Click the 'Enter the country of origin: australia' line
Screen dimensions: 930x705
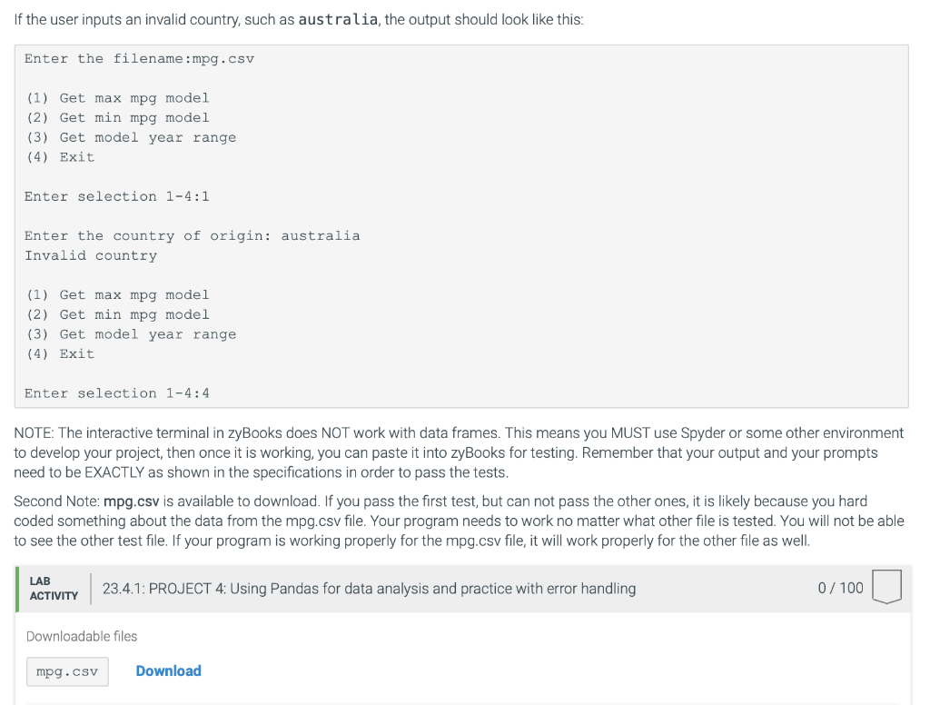(x=192, y=236)
